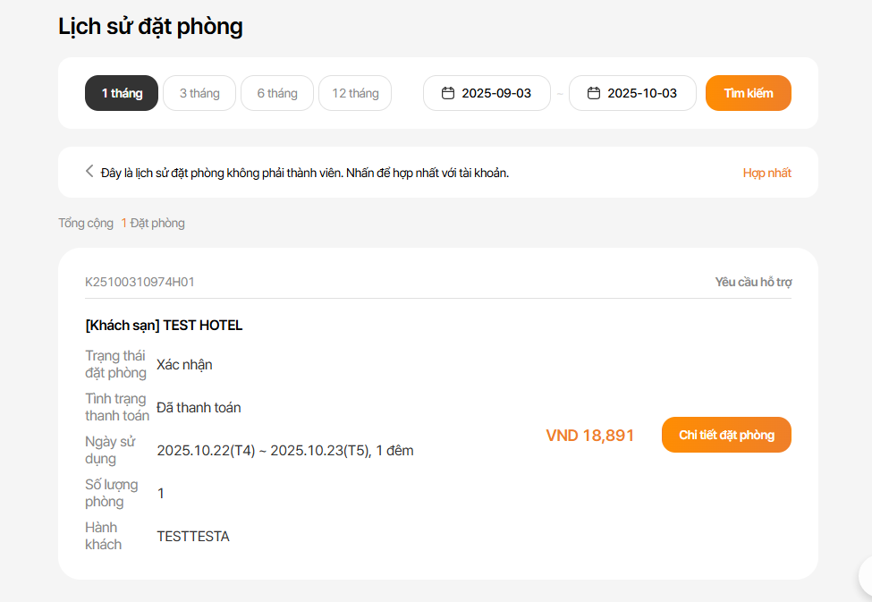
Task: Click the start date calendar icon
Action: click(x=448, y=93)
